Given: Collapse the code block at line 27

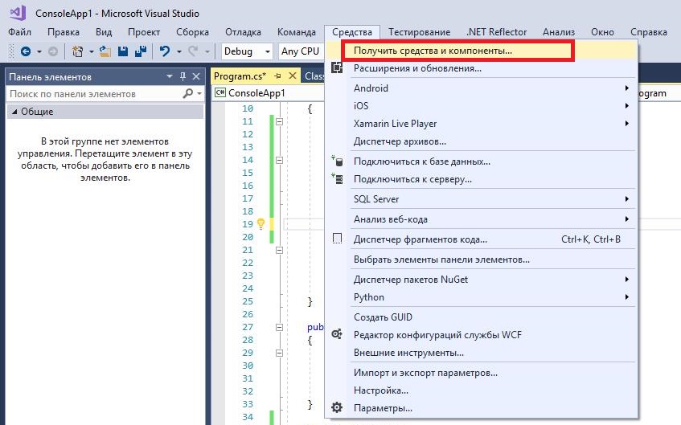Looking at the screenshot, I should click(x=279, y=327).
